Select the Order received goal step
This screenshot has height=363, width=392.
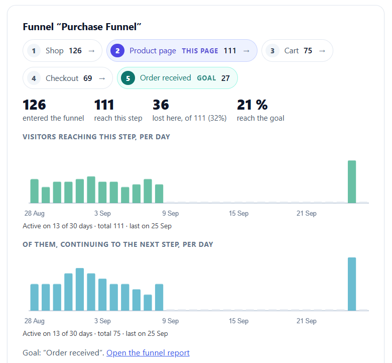click(177, 78)
